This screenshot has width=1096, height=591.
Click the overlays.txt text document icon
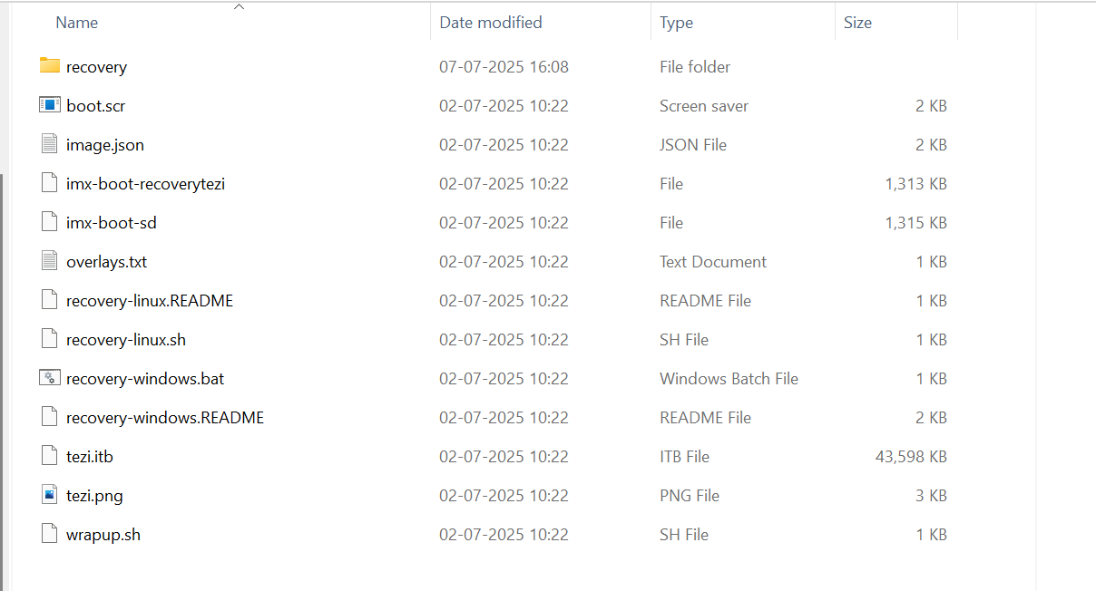pos(50,260)
